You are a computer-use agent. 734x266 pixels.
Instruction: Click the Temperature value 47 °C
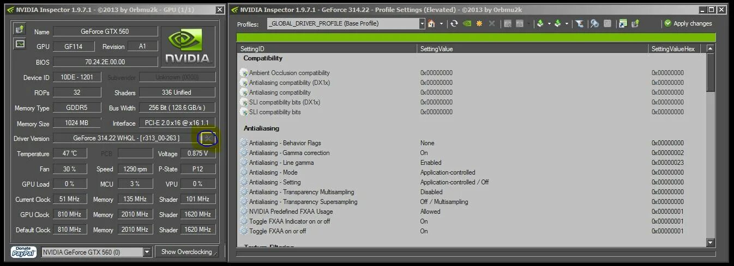[70, 154]
